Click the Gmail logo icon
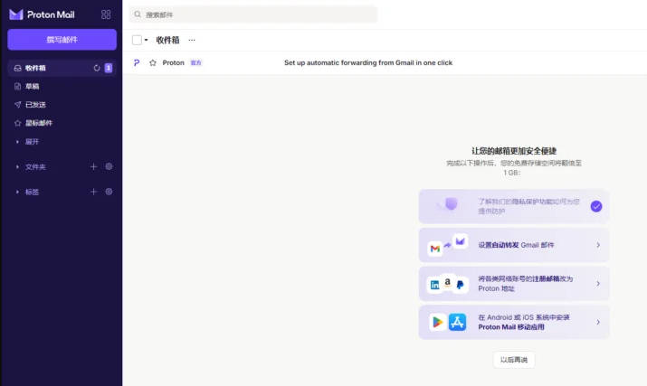The height and width of the screenshot is (386, 647). click(435, 249)
